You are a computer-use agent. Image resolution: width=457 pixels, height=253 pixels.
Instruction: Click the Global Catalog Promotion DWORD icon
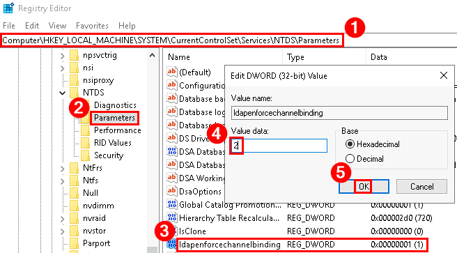click(171, 204)
